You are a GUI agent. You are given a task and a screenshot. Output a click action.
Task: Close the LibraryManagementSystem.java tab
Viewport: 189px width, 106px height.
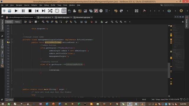click(35, 17)
